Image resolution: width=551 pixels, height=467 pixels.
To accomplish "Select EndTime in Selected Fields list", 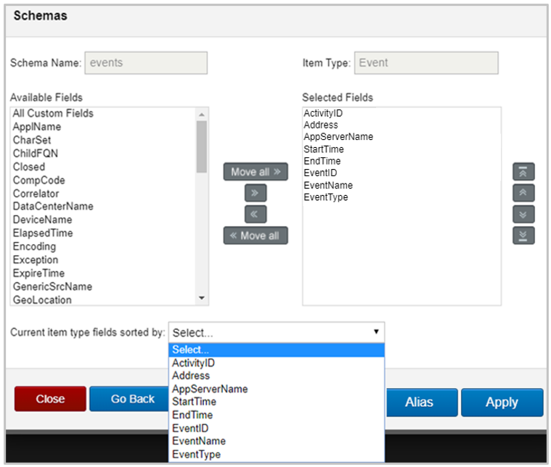I will [x=401, y=161].
